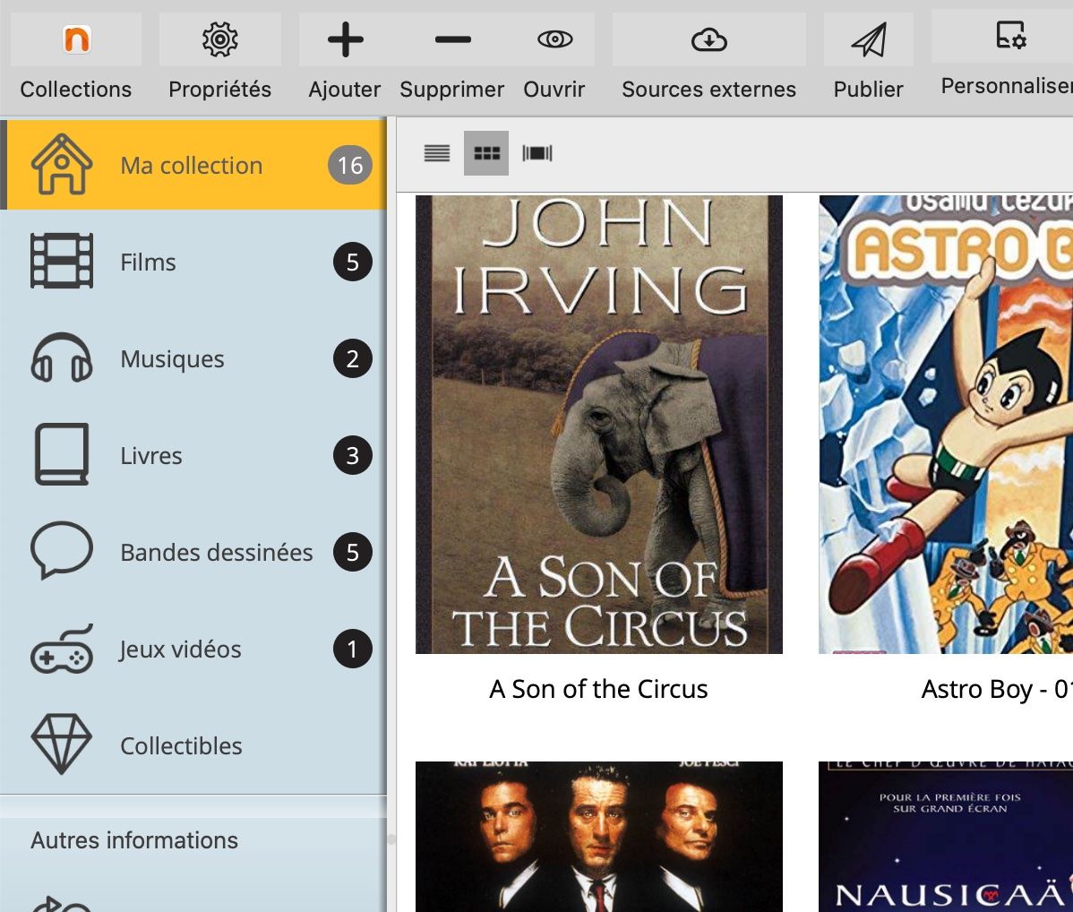Click the Ouvrir eye icon
Image resolution: width=1073 pixels, height=912 pixels.
[554, 40]
